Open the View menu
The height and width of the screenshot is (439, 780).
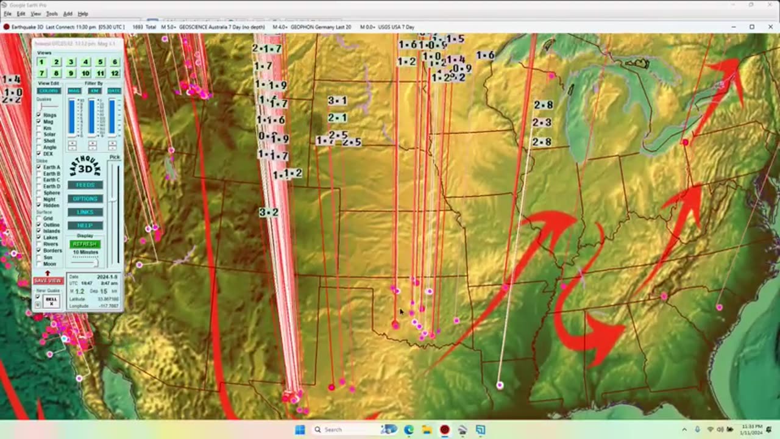36,13
